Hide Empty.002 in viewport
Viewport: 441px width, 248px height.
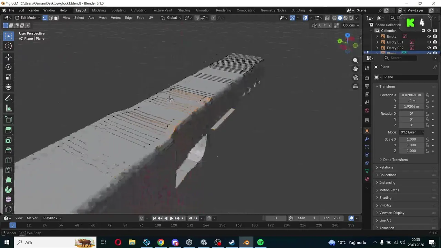[x=429, y=48]
